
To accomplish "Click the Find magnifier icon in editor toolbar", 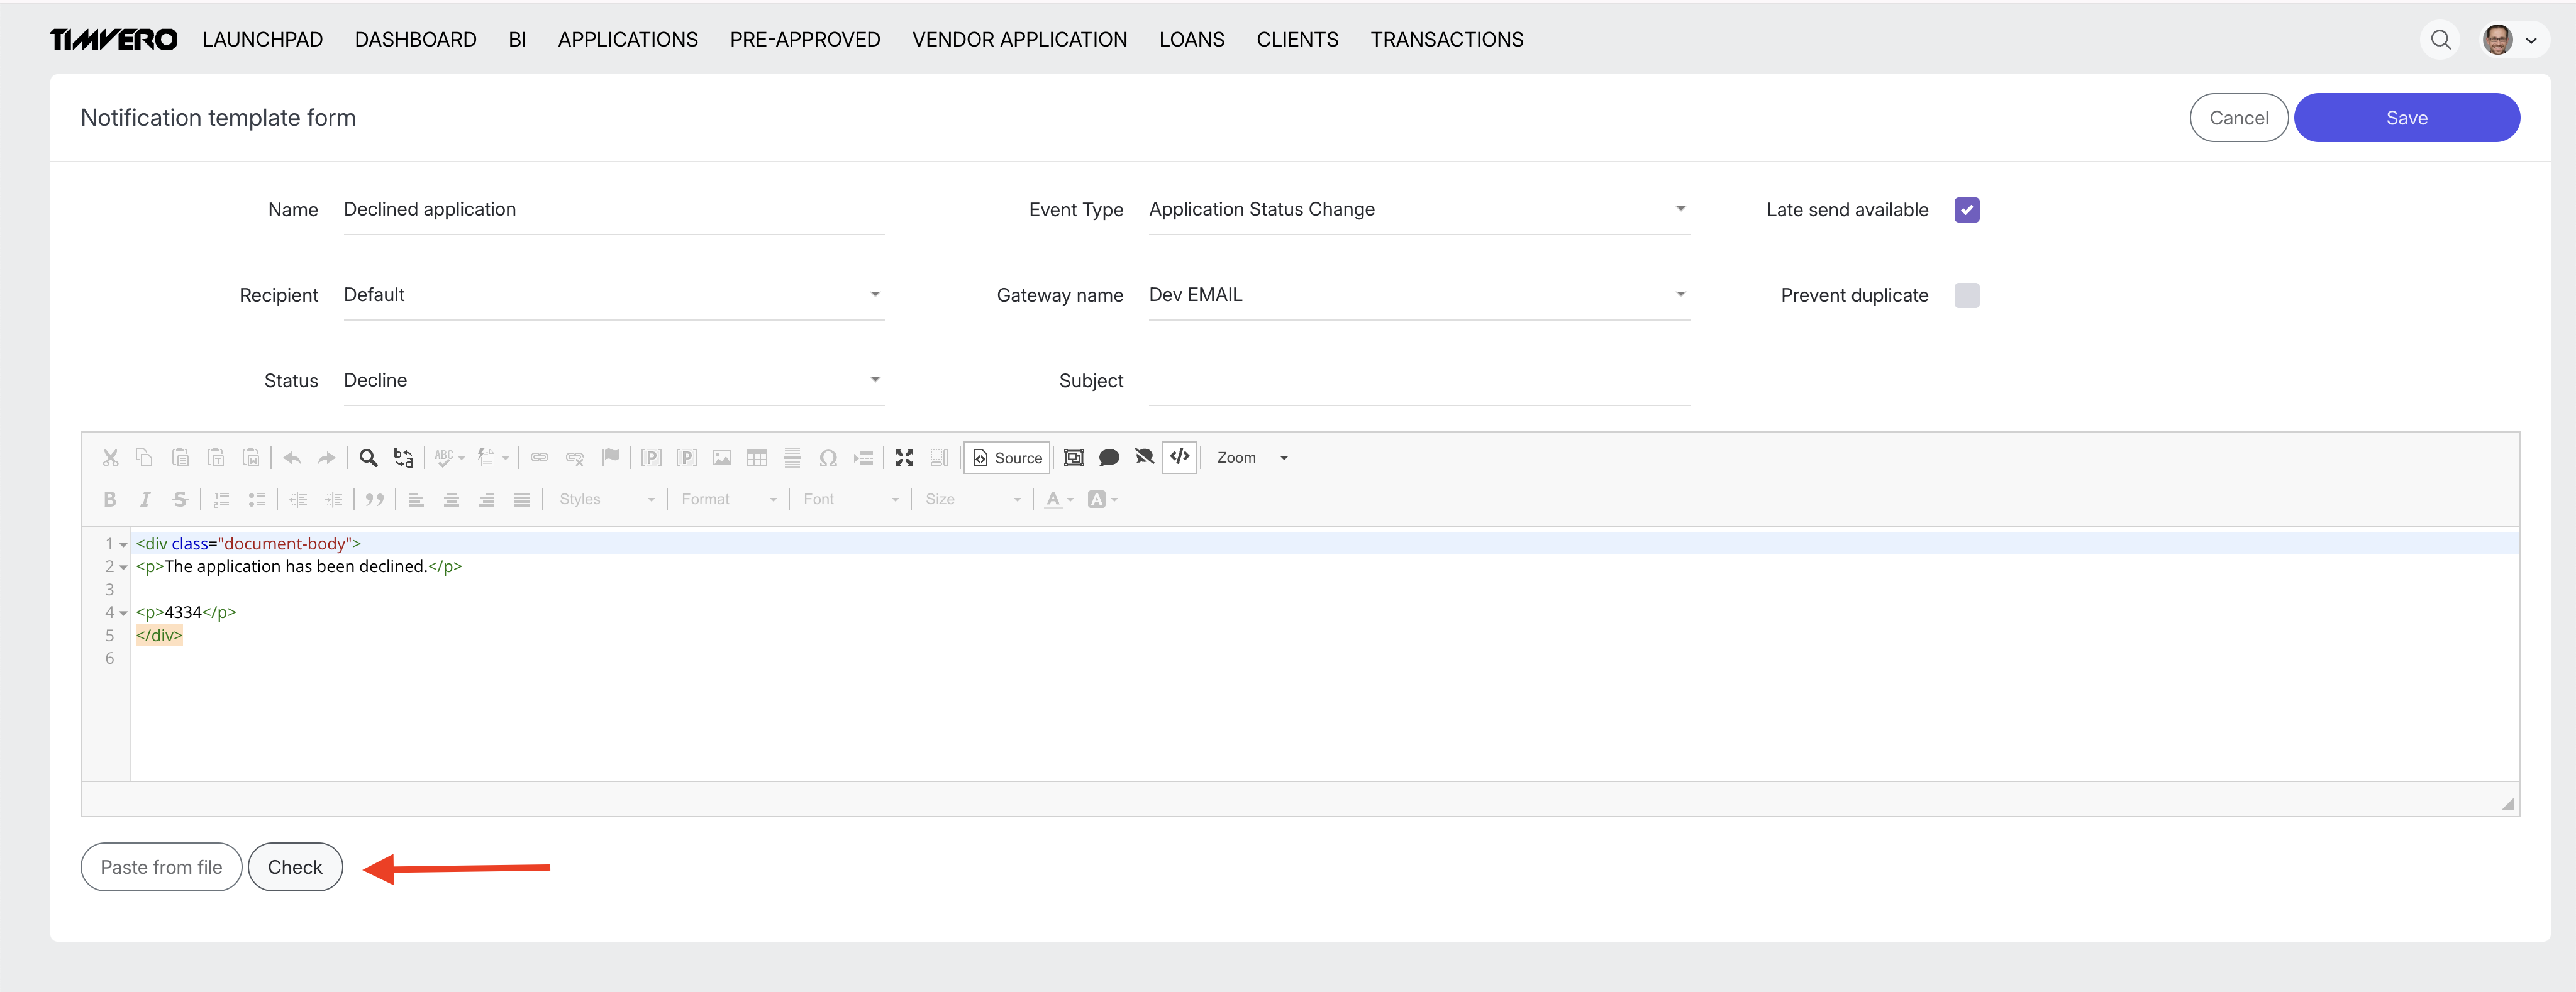I will pos(368,458).
